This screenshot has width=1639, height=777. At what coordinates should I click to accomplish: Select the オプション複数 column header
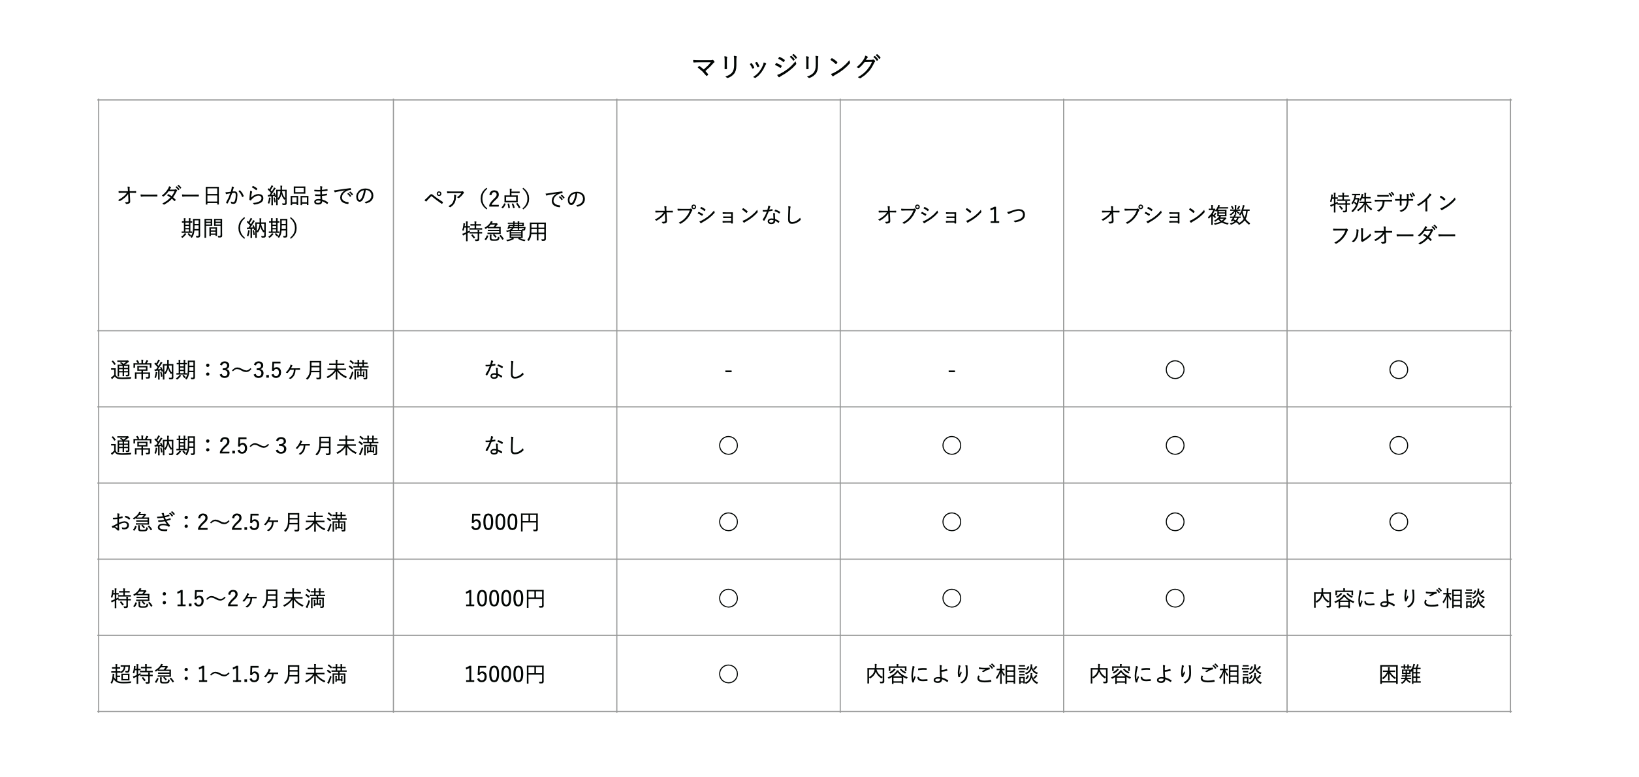click(x=1175, y=215)
